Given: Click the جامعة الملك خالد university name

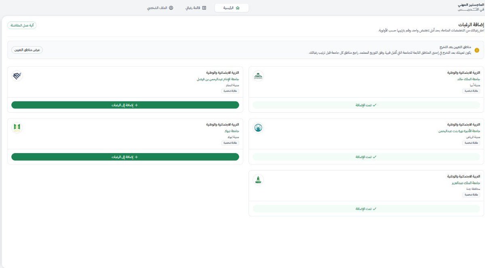Looking at the screenshot, I should [x=470, y=79].
